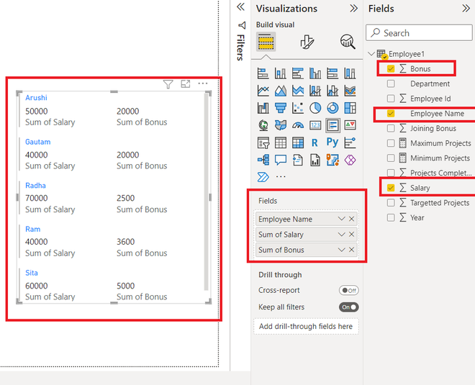Switch to the Analytics magnifier tab

pyautogui.click(x=348, y=42)
